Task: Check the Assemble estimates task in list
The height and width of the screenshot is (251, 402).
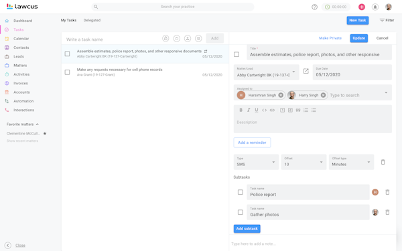Action: coord(67,54)
